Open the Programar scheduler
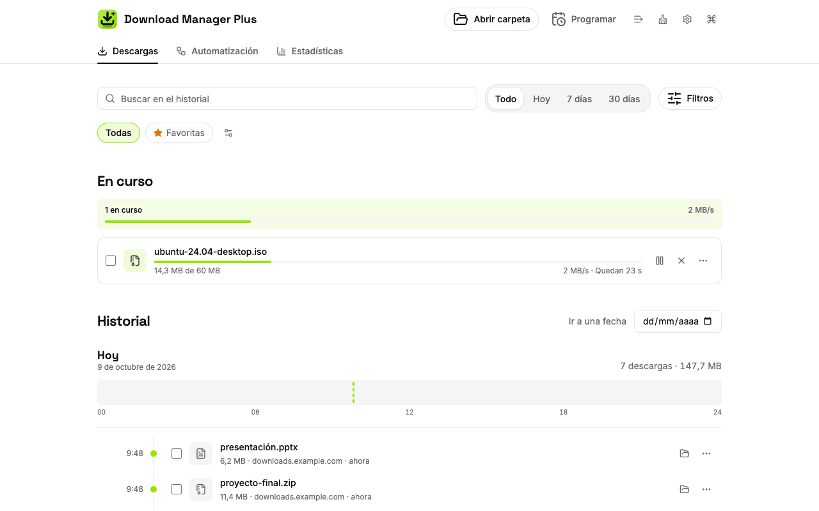The height and width of the screenshot is (511, 819). [584, 19]
